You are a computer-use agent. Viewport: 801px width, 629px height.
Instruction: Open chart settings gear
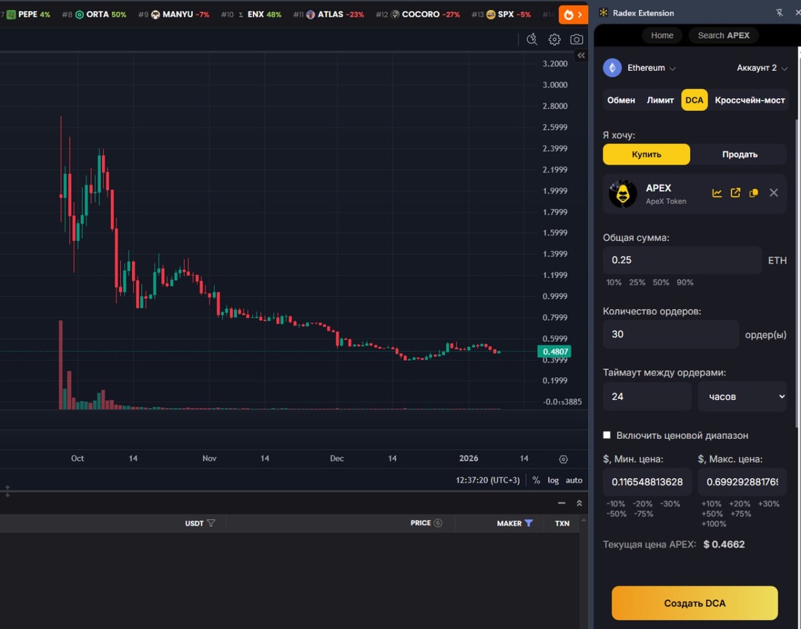pos(555,39)
